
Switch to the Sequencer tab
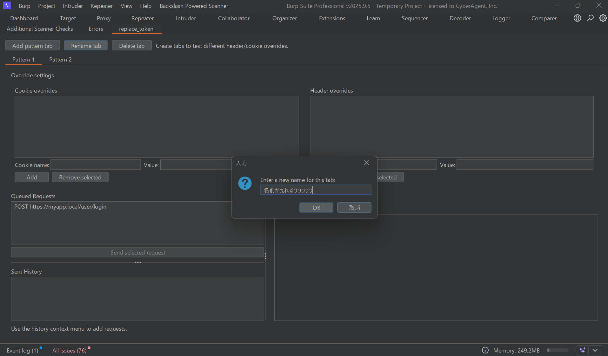coord(415,18)
